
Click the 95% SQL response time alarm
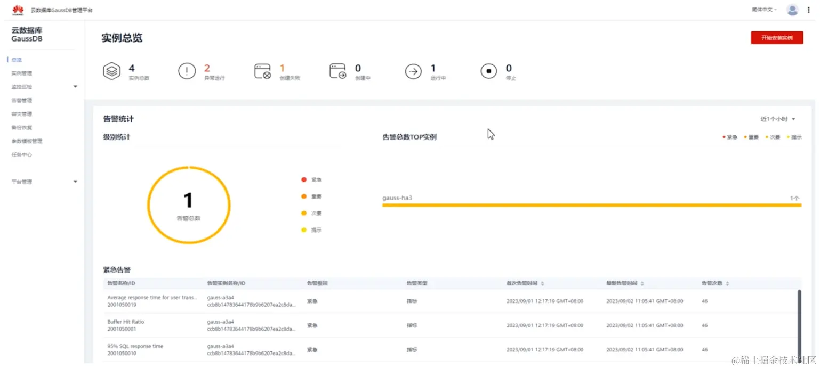(135, 346)
